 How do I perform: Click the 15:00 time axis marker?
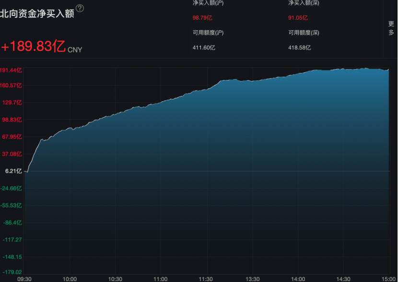pyautogui.click(x=388, y=279)
